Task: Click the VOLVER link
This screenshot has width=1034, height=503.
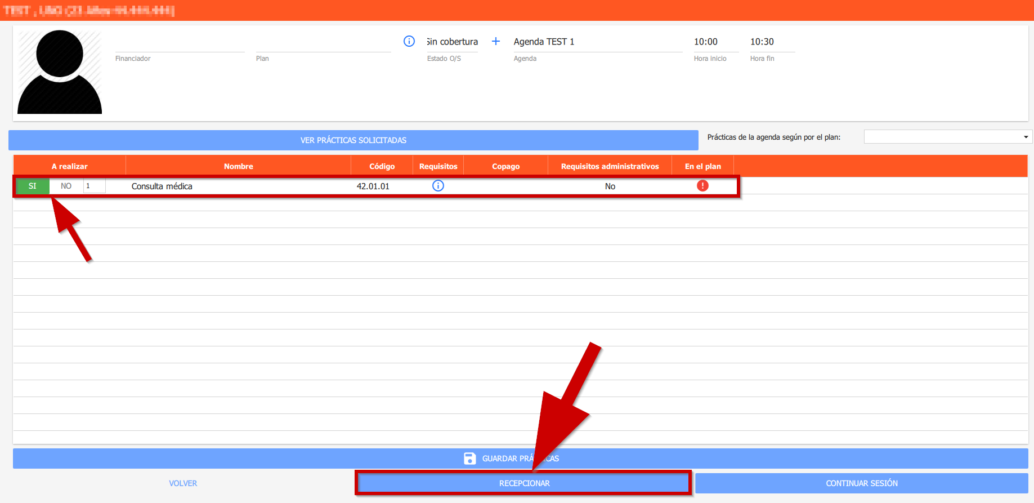Action: tap(183, 483)
